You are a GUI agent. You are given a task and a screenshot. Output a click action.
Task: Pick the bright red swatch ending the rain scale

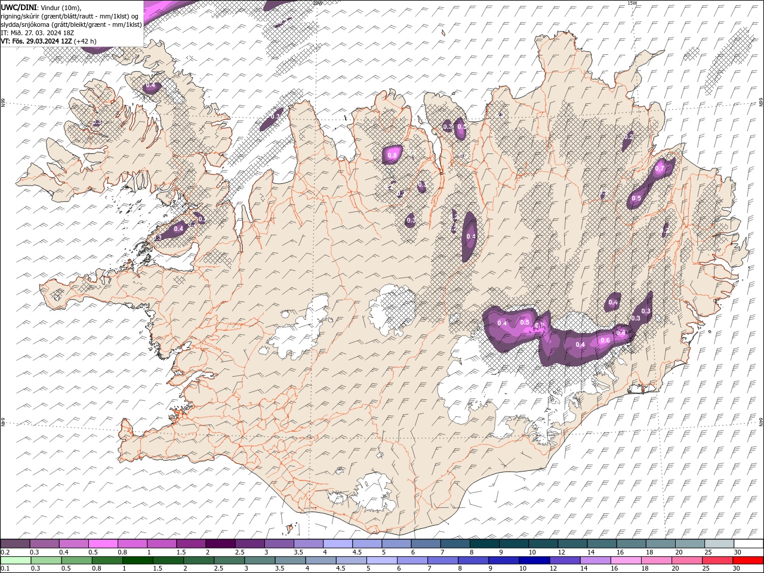point(748,560)
